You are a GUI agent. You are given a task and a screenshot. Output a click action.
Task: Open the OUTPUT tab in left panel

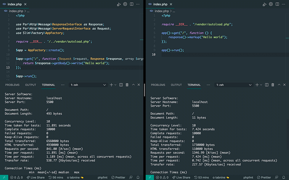coord(30,85)
